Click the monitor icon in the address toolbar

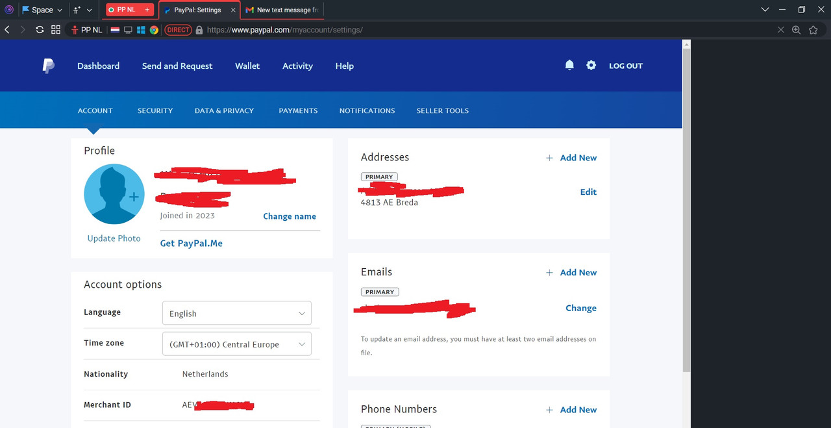(128, 30)
